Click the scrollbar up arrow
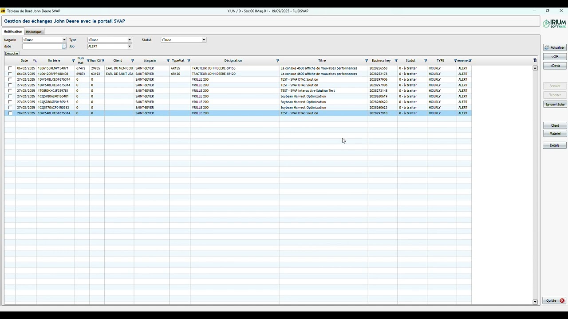Screen dimensions: 568x319 tap(535, 68)
